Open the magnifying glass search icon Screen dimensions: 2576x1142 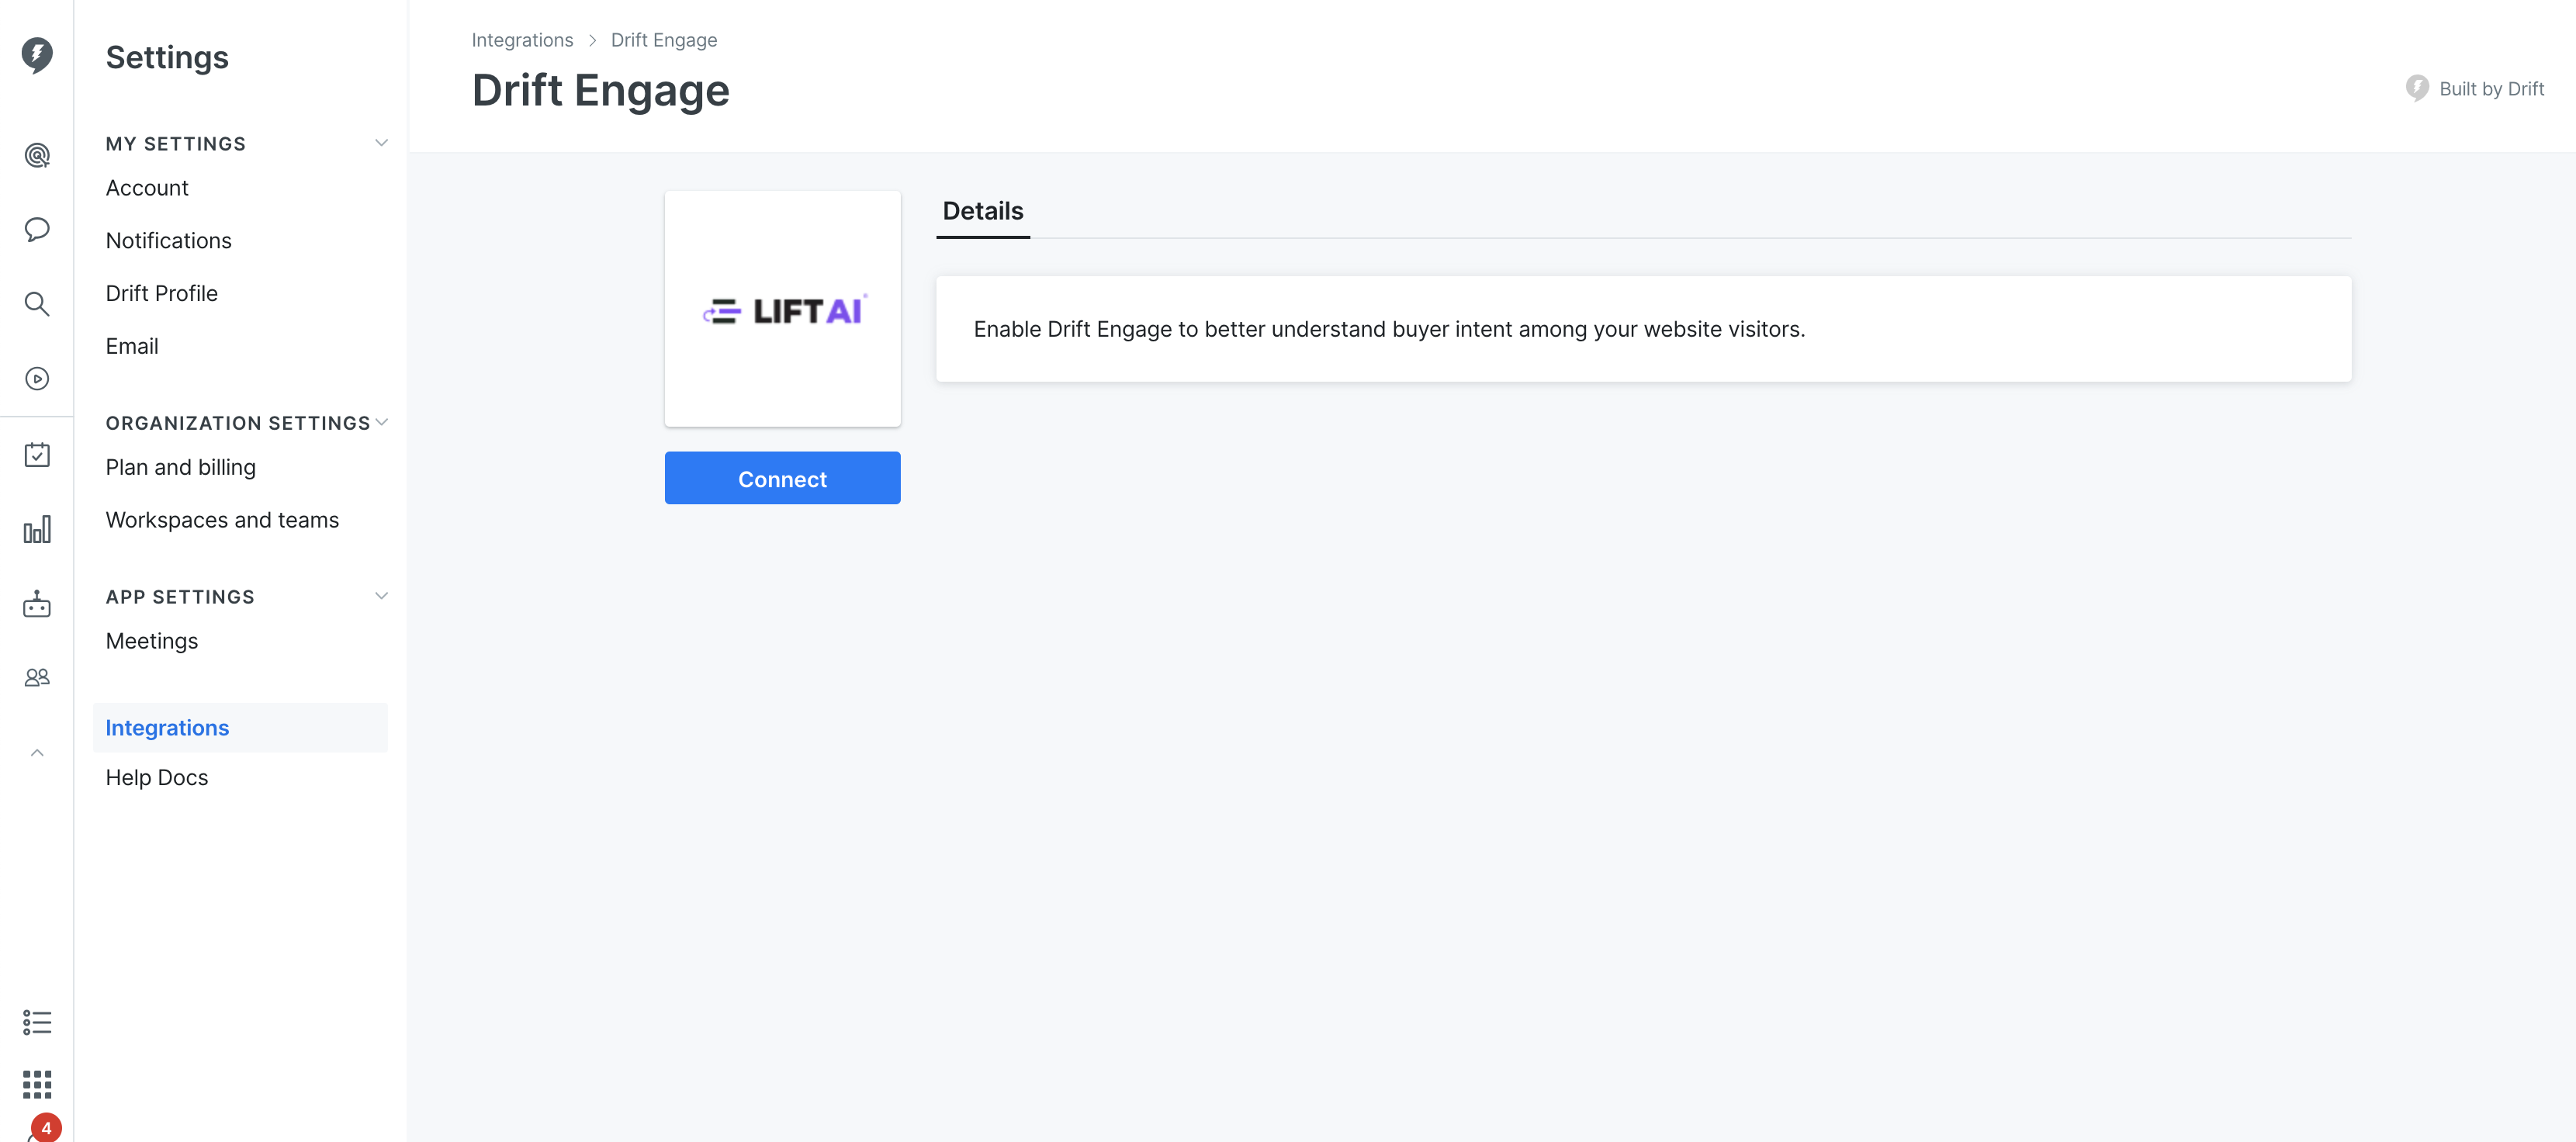37,304
